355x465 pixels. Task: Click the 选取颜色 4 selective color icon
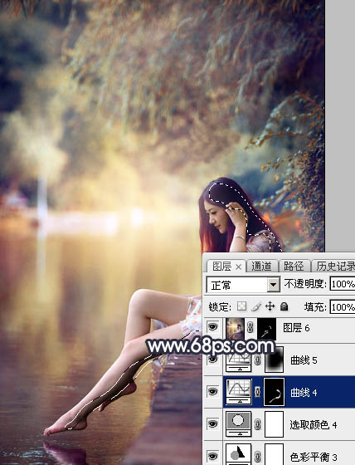click(x=239, y=424)
